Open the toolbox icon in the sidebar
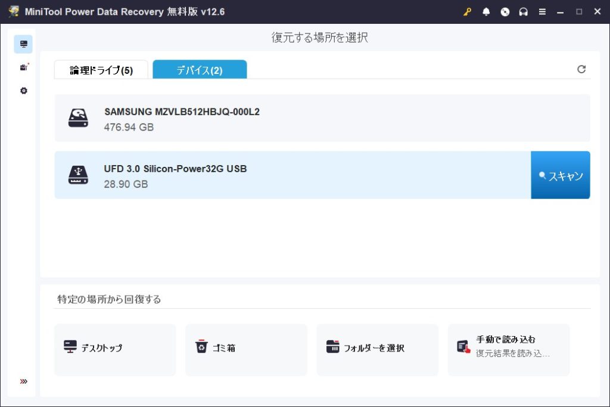 pos(23,67)
